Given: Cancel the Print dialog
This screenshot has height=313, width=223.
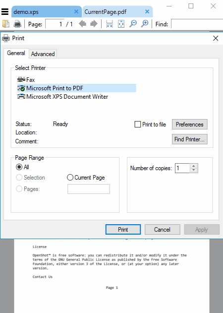Looking at the screenshot, I should [163, 229].
